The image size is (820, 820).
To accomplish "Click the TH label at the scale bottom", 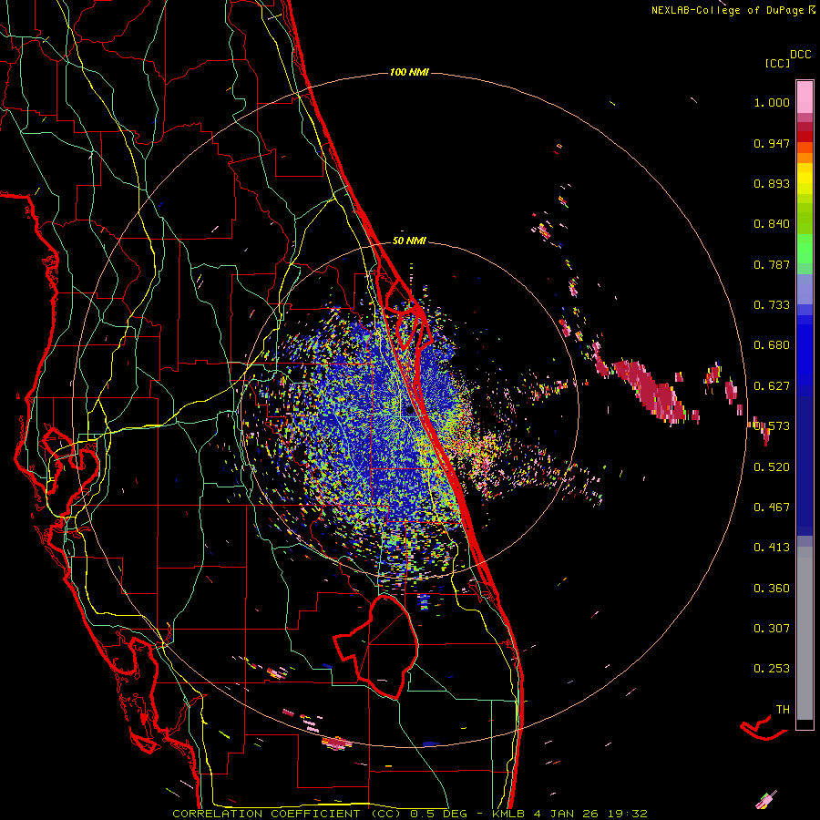I will [783, 710].
